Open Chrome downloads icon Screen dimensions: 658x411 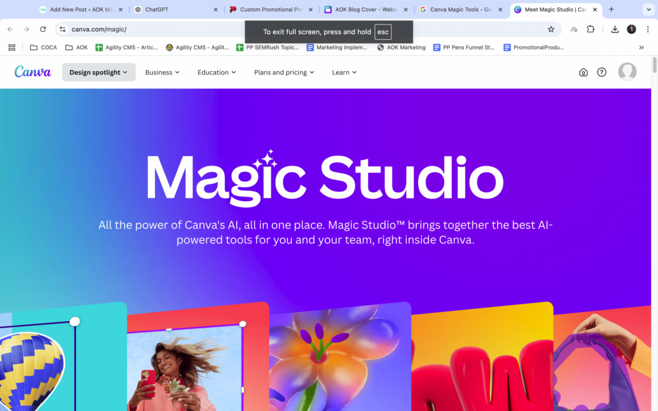coord(615,29)
